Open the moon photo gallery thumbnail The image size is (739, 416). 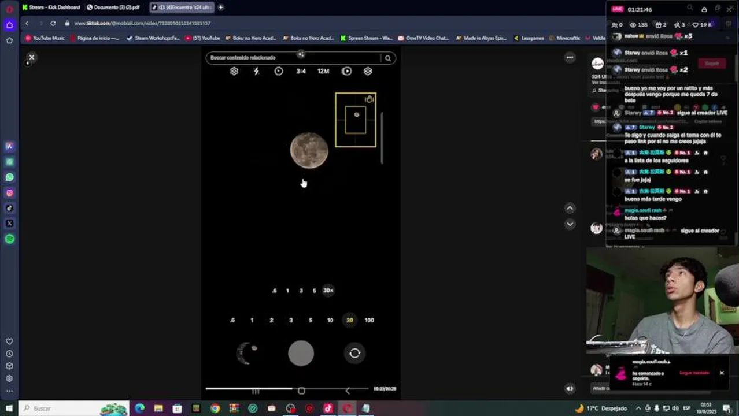pyautogui.click(x=247, y=353)
